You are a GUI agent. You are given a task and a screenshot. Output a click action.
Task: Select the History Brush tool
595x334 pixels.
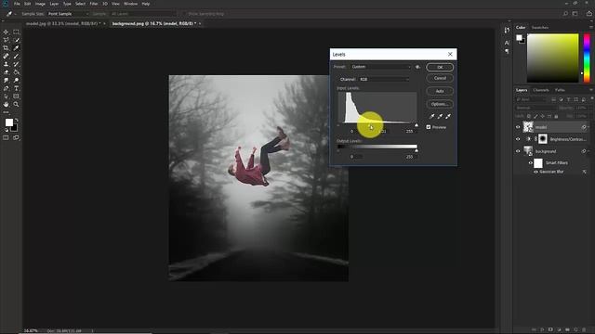[x=16, y=64]
